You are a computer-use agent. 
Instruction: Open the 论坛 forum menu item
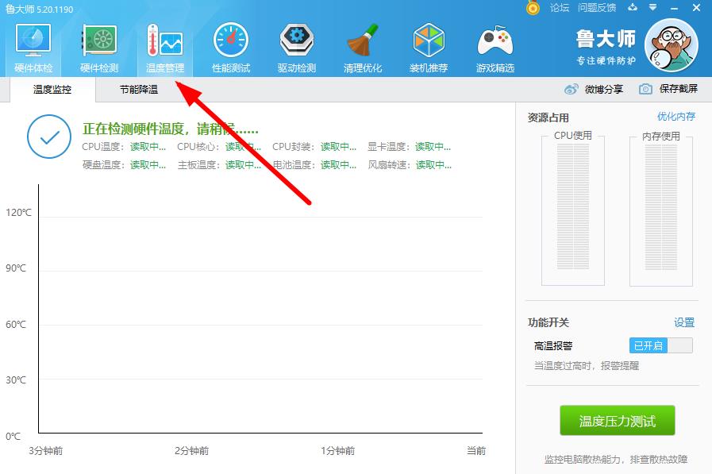(558, 8)
